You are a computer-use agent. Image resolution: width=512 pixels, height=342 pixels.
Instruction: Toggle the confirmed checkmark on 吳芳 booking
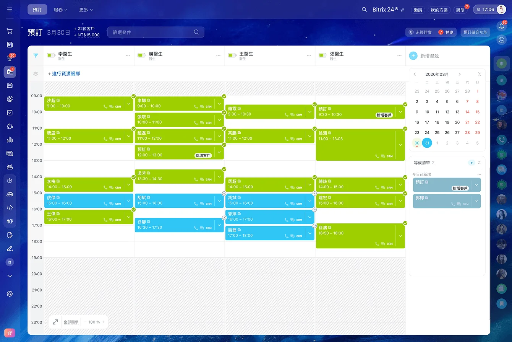click(224, 169)
